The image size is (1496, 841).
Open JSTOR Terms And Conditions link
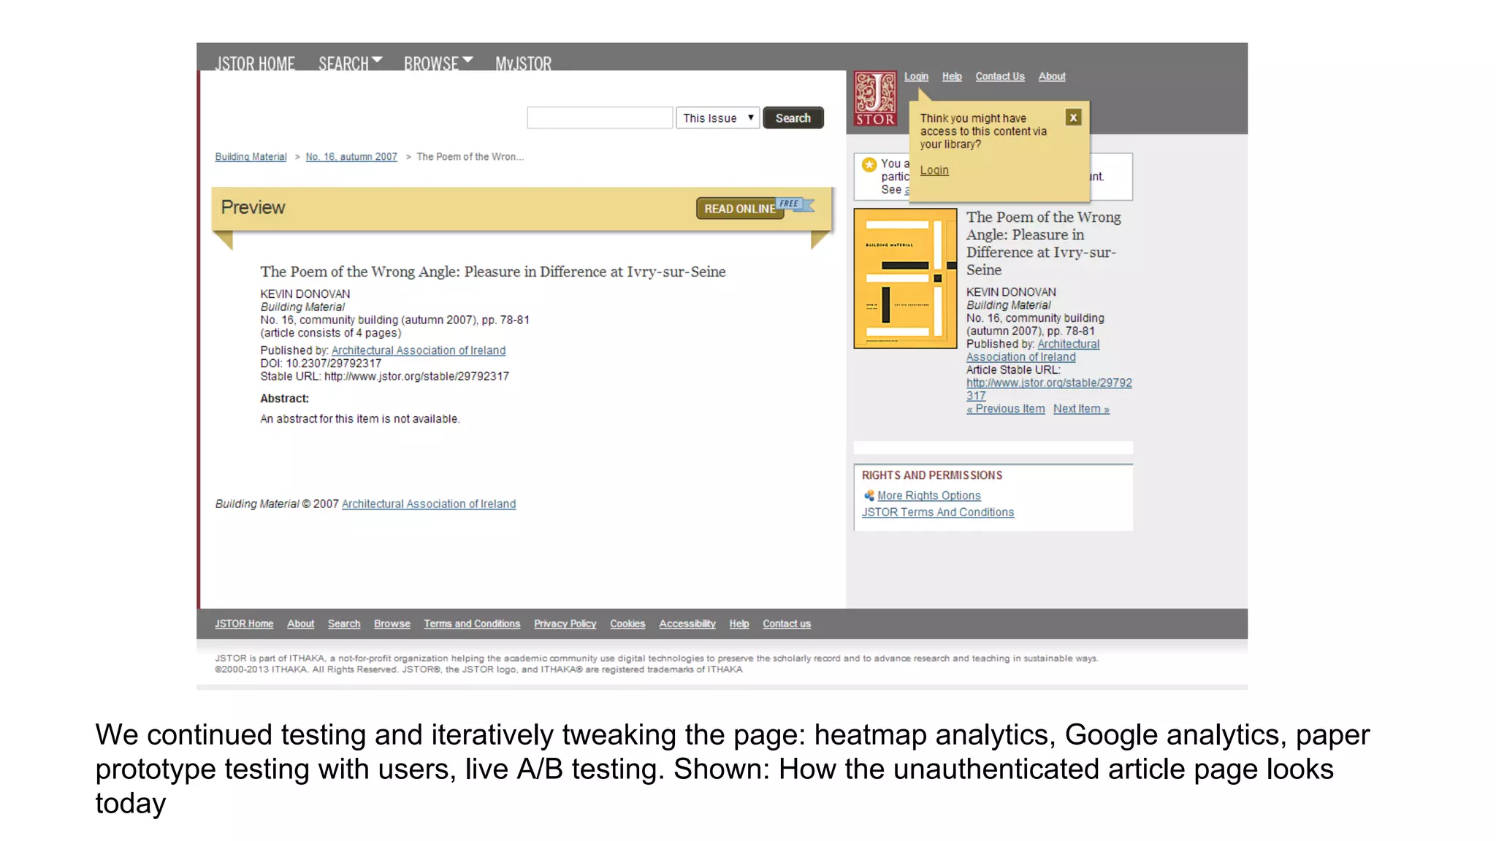pyautogui.click(x=938, y=512)
